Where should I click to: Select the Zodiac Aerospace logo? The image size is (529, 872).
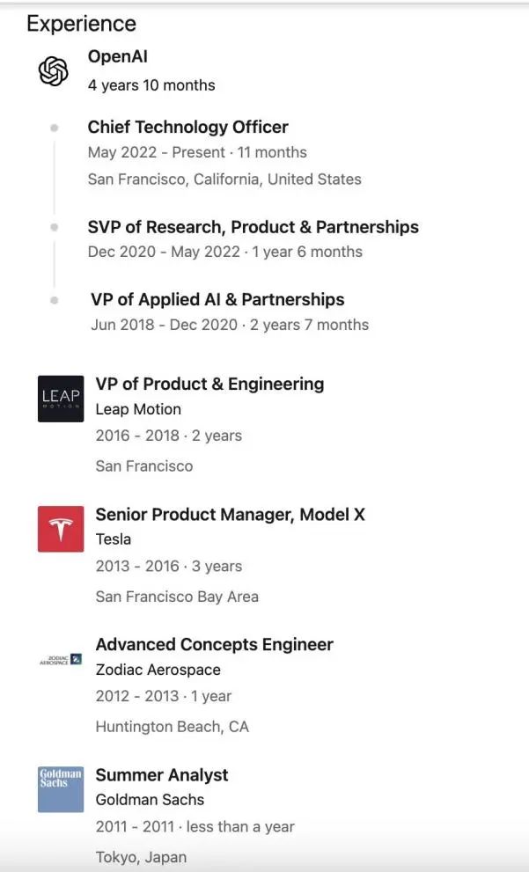tap(61, 659)
